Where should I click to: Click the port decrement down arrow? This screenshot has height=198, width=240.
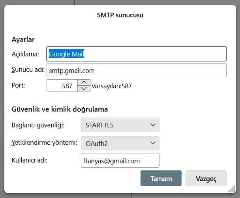pyautogui.click(x=84, y=88)
